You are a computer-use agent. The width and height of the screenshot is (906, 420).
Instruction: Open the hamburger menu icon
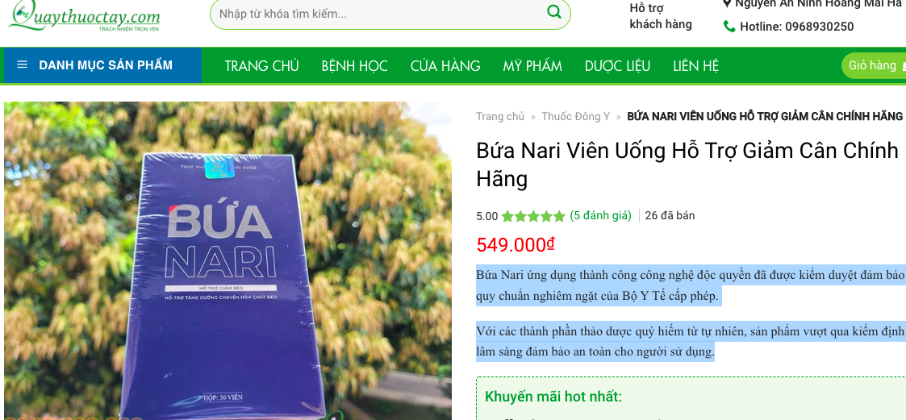tap(23, 64)
